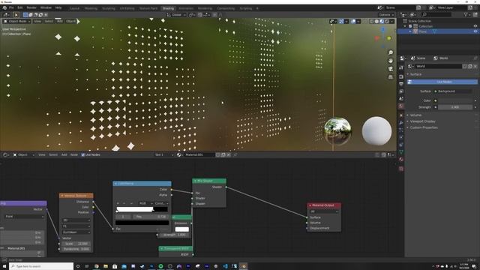
Task: Enable wireframe viewport shading
Action: pyautogui.click(x=372, y=22)
